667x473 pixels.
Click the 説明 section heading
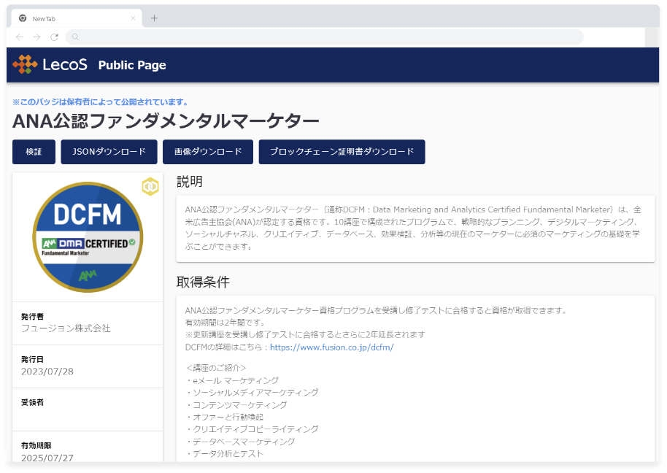(x=190, y=182)
